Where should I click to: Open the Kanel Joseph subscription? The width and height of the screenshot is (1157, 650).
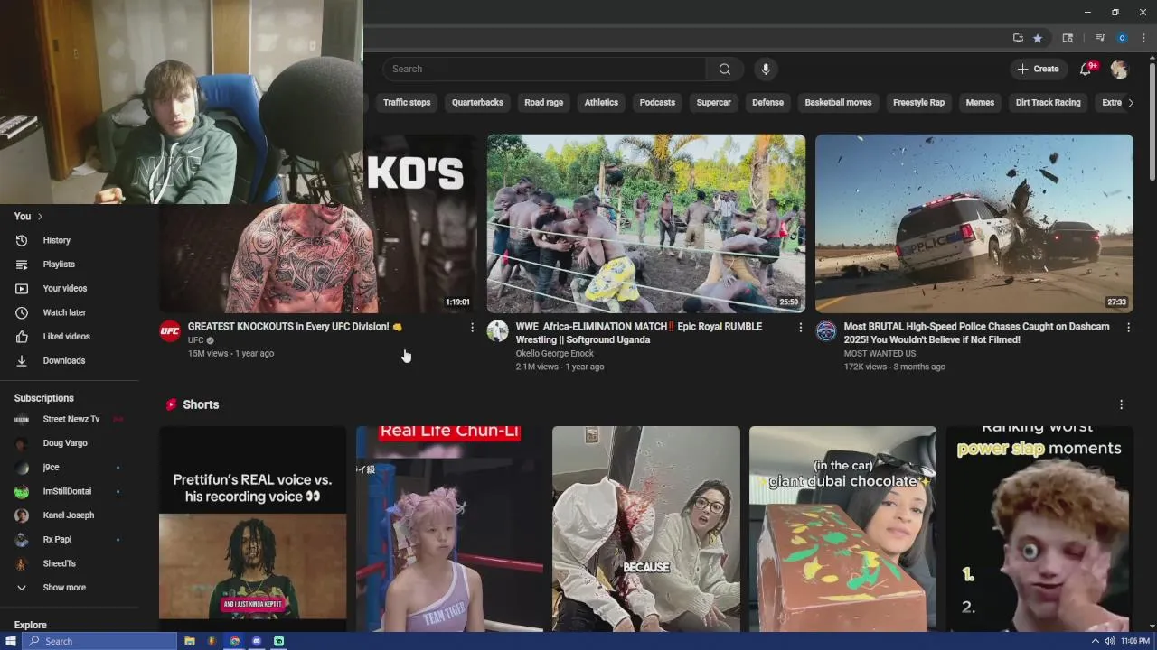(70, 515)
